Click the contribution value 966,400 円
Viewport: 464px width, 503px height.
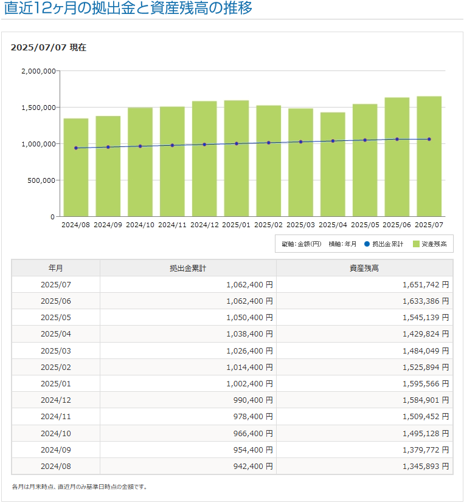pos(253,433)
